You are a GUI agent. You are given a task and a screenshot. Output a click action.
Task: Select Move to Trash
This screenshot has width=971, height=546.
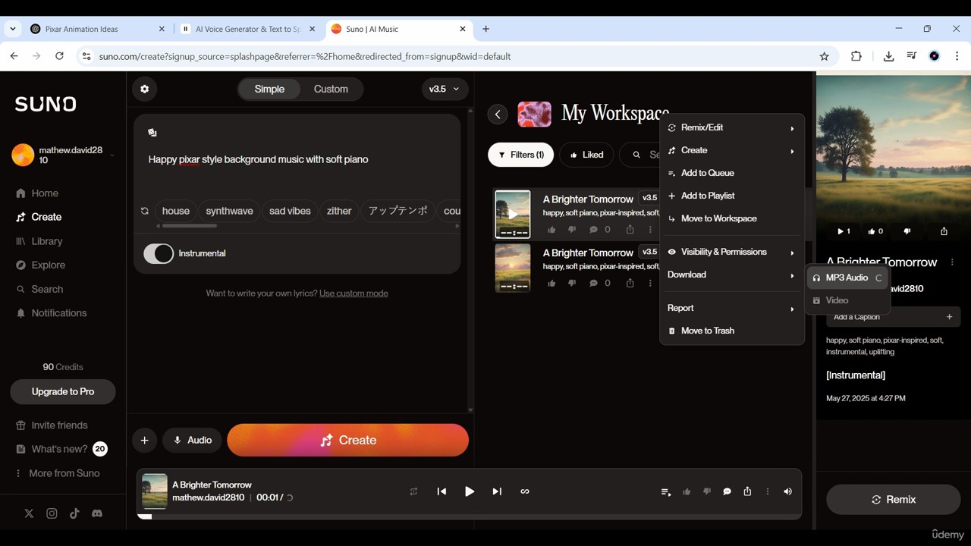pyautogui.click(x=731, y=331)
